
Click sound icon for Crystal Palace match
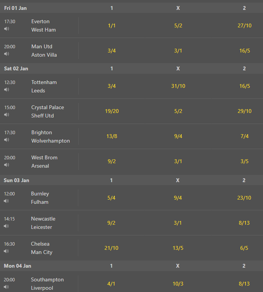(x=6, y=115)
